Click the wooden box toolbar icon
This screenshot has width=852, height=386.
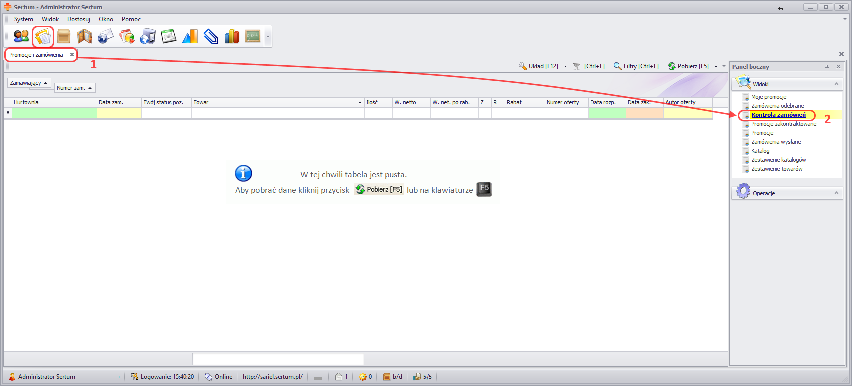click(x=64, y=36)
